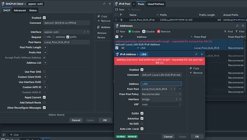Click the Filter icon in Addresses
The width and height of the screenshot is (247, 140).
237,31
